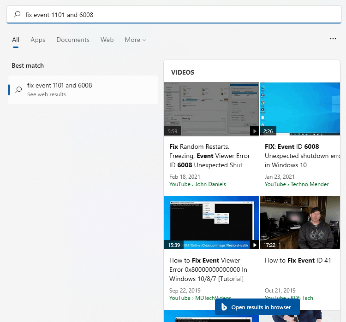Screen dimensions: 346x322
Task: Select the All tab
Action: point(16,40)
